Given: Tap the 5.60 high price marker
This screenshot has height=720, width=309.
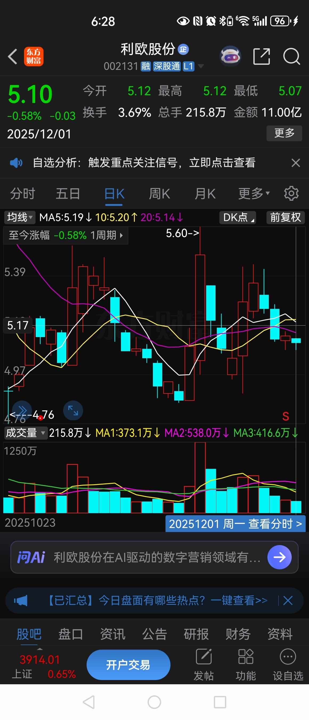Looking at the screenshot, I should point(182,233).
